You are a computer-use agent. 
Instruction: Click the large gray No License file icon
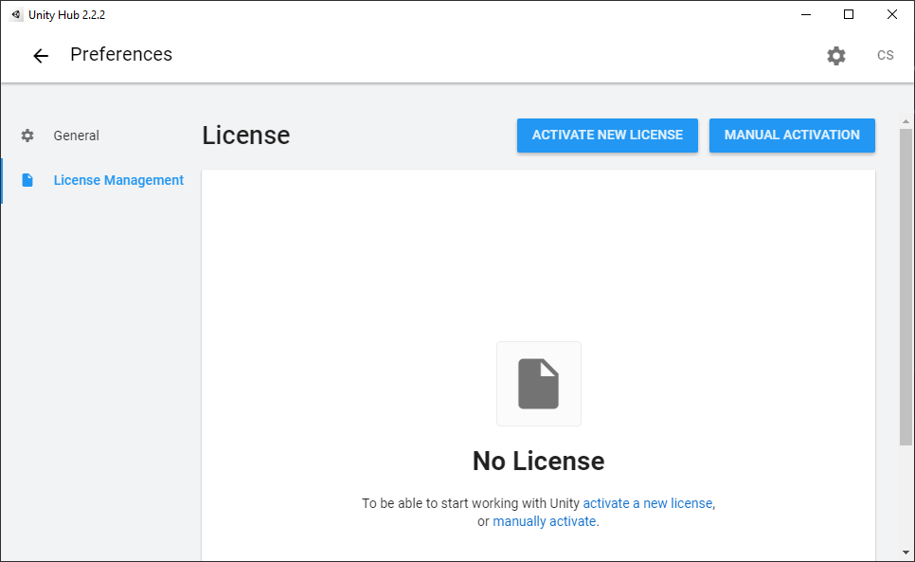(x=539, y=384)
